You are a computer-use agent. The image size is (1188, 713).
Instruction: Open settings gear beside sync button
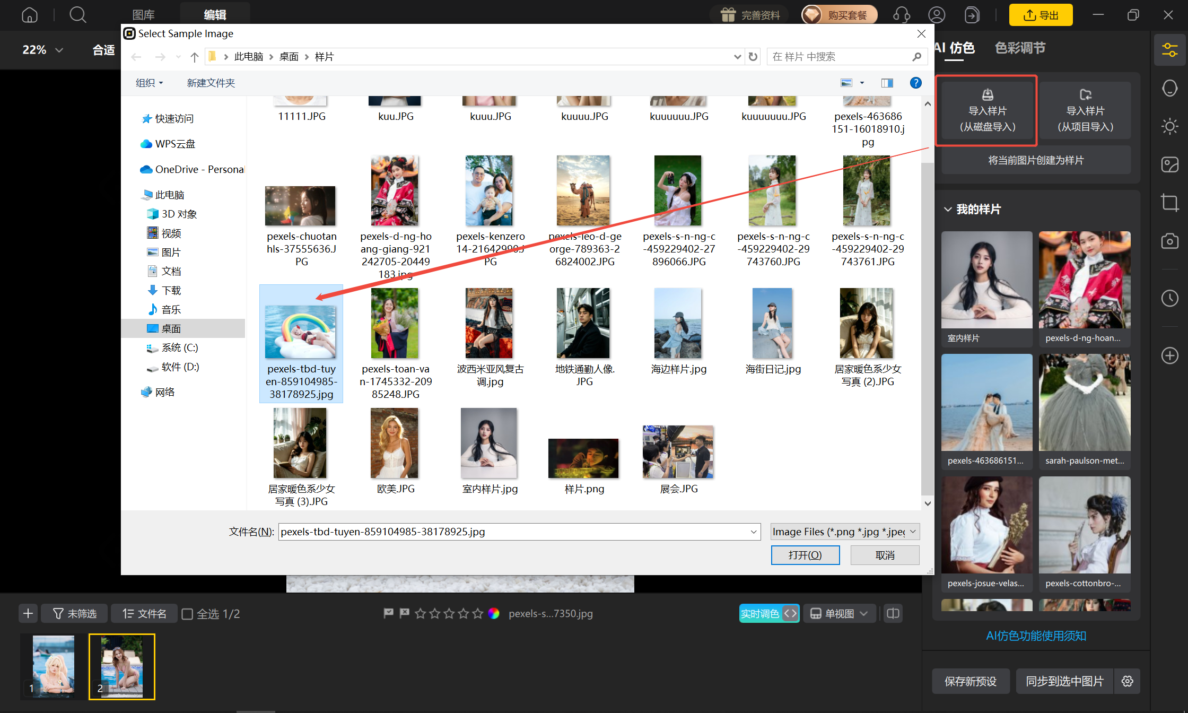[1128, 681]
